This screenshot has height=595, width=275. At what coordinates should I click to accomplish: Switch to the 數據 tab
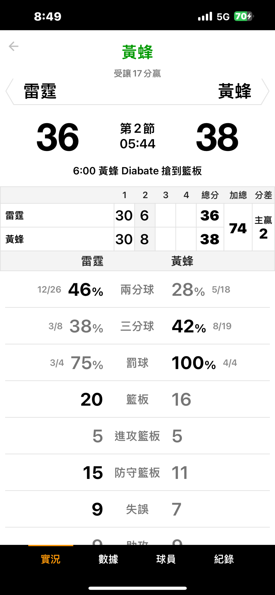108,559
